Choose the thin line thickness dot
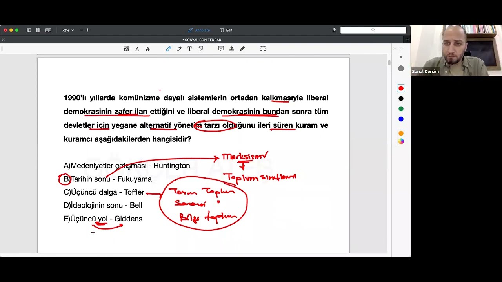502x282 pixels. 401,57
